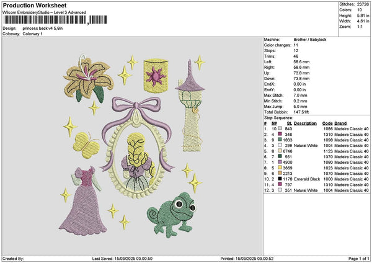The height and width of the screenshot is (263, 372).
Task: Pick the magenta swatch for stop 11 (797 stitches)
Action: coord(280,184)
